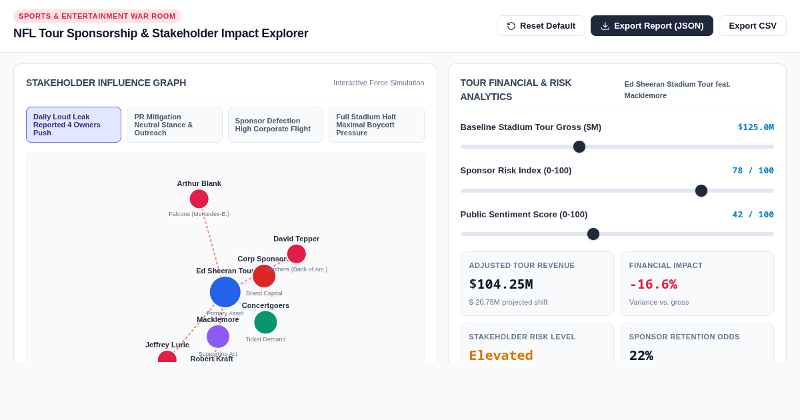Image resolution: width=800 pixels, height=420 pixels.
Task: Select the Jeffrey Lurie node
Action: tap(167, 358)
